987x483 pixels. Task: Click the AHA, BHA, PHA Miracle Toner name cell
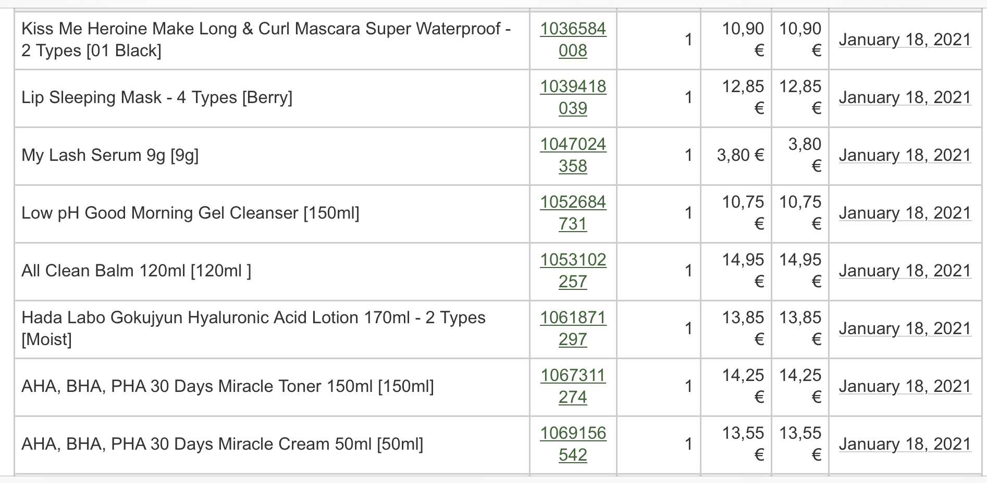coord(272,387)
